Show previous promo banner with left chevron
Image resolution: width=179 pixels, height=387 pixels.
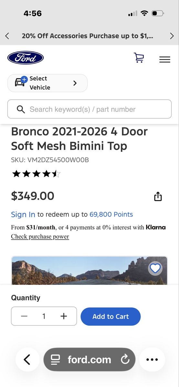point(7,36)
